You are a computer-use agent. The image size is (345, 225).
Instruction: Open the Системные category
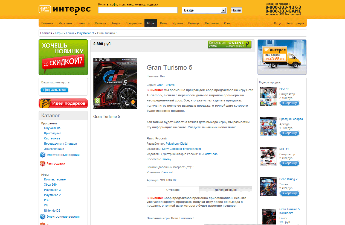[x=52, y=138]
